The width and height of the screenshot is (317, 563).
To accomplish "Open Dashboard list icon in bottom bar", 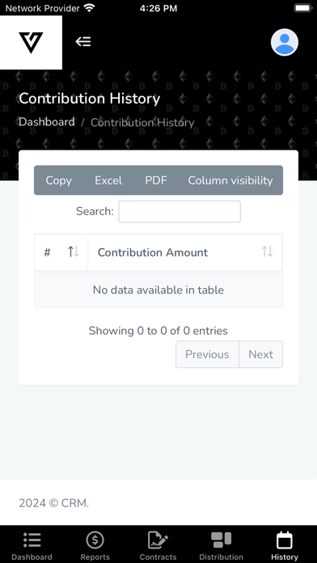I will coord(32,540).
